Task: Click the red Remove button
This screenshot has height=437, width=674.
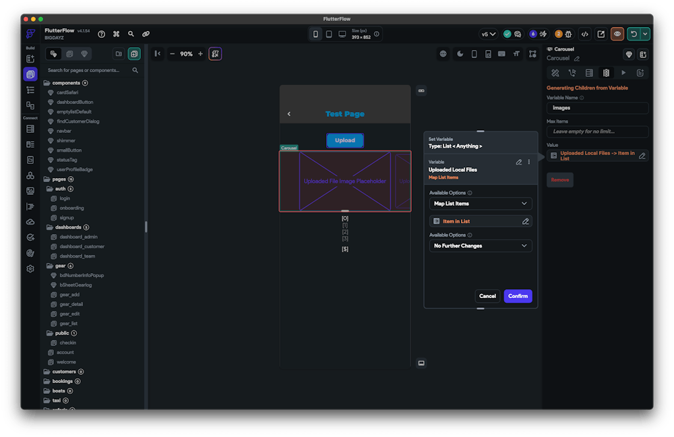Action: (x=559, y=180)
